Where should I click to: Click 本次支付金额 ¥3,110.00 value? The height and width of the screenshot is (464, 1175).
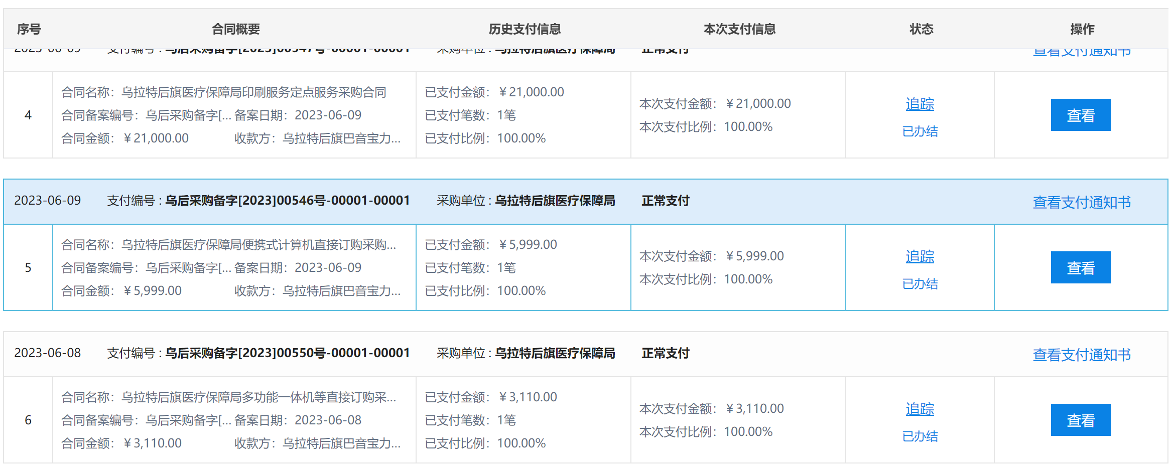pos(754,408)
